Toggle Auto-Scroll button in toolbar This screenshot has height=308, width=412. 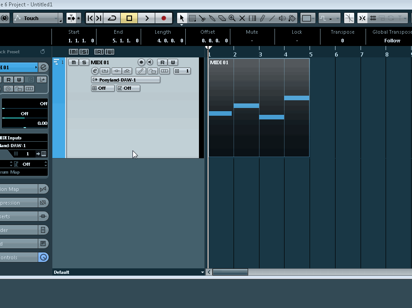click(71, 18)
